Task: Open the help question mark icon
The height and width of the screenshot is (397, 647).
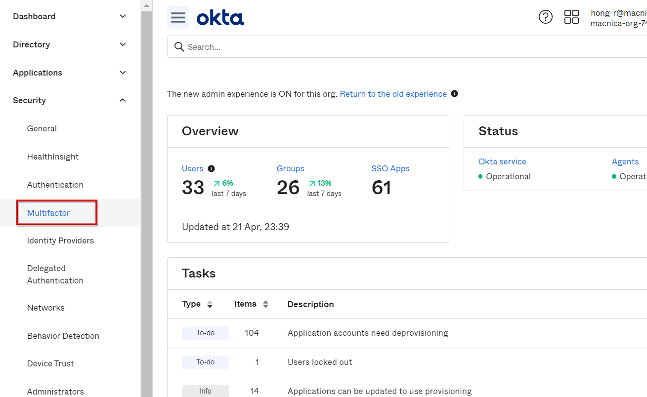Action: (545, 17)
